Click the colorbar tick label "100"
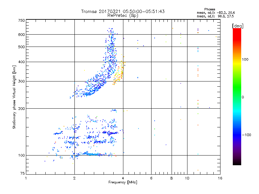The height and width of the screenshot is (194, 259). click(245, 59)
